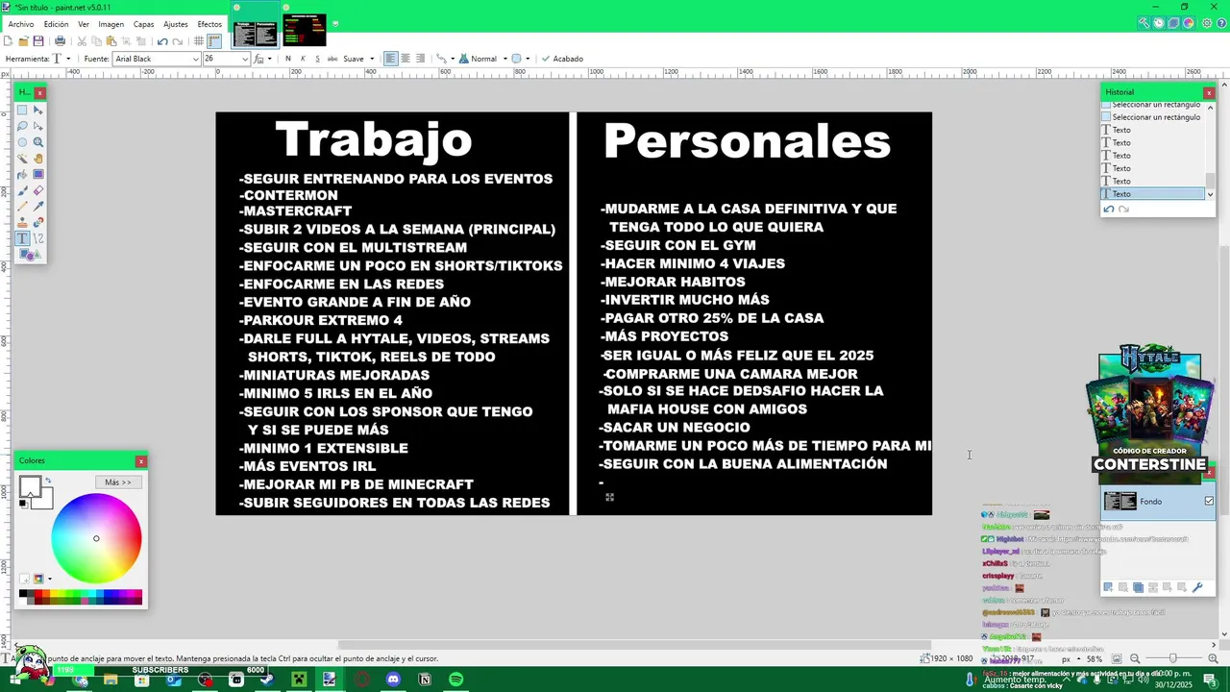Viewport: 1230px width, 692px height.
Task: Select the Magic Wand tool
Action: (x=22, y=159)
